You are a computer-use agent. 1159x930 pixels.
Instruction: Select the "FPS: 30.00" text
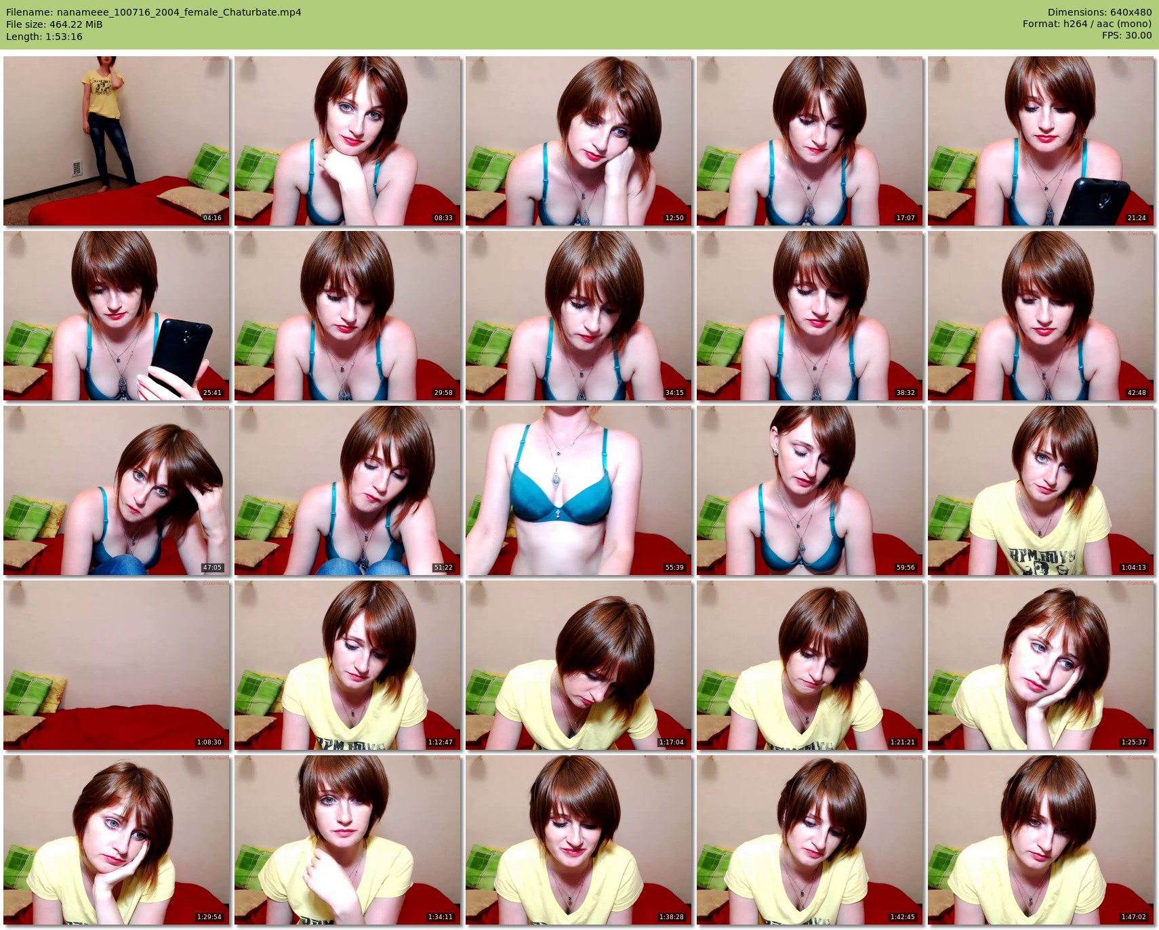(1126, 36)
